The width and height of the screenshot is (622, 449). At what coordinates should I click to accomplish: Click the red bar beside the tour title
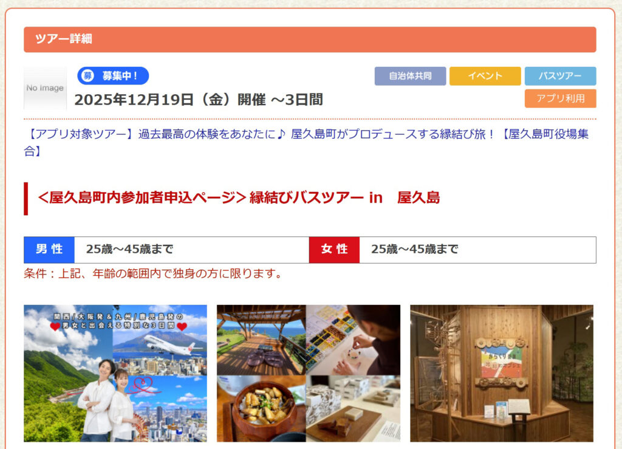pos(26,199)
